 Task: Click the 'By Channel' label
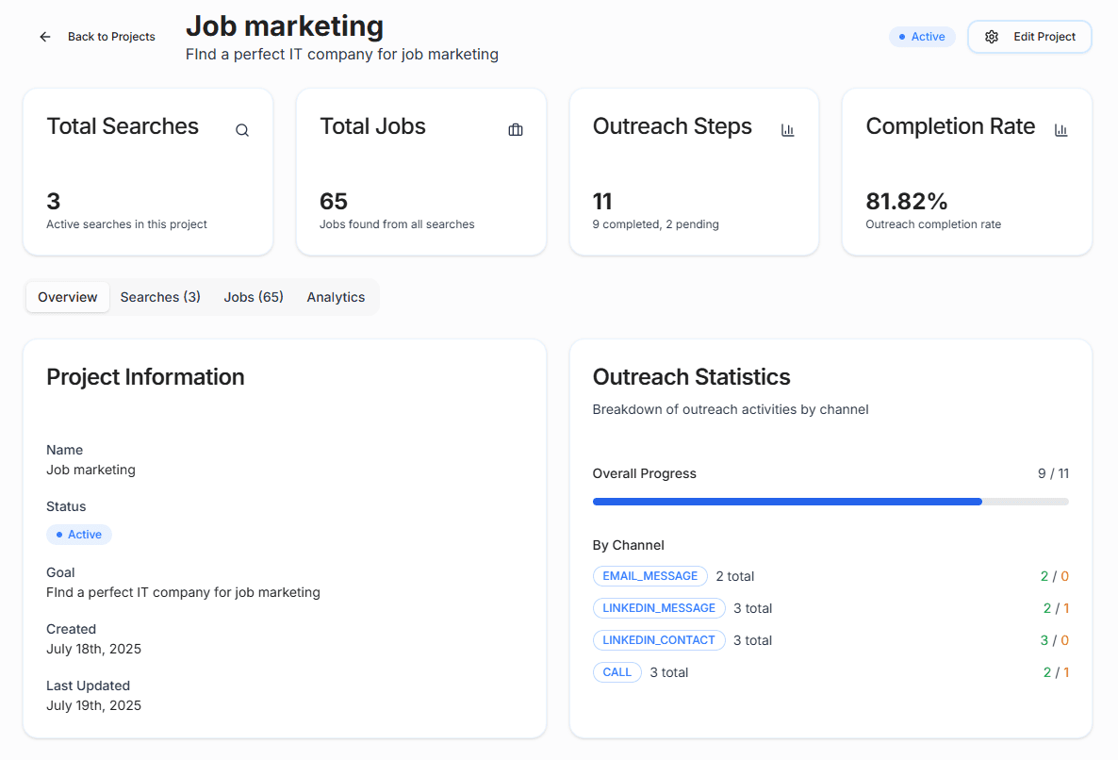[x=628, y=545]
